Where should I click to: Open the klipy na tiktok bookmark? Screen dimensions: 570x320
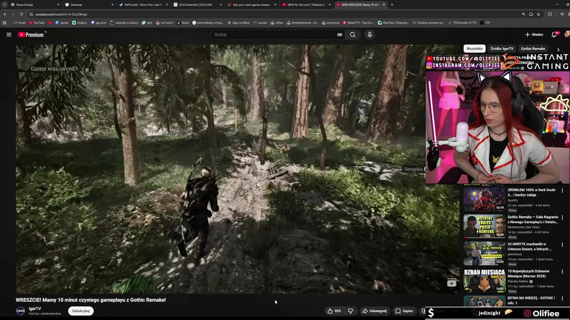point(239,23)
